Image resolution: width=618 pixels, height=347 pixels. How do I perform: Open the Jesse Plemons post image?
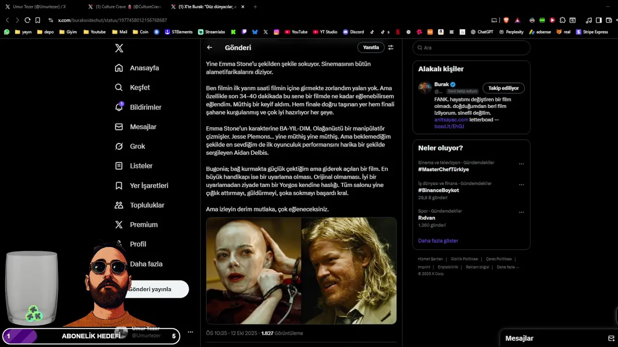tap(349, 270)
